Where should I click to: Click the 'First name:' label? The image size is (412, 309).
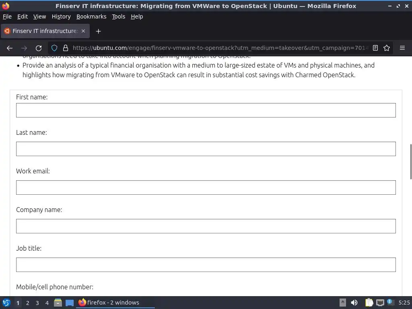32,97
